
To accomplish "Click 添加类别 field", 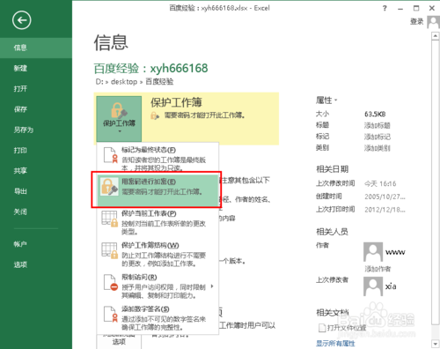I will (378, 148).
